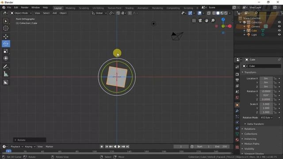Screen dimensions: 283x159
Task: Select solid viewport shading
Action: click(x=218, y=13)
